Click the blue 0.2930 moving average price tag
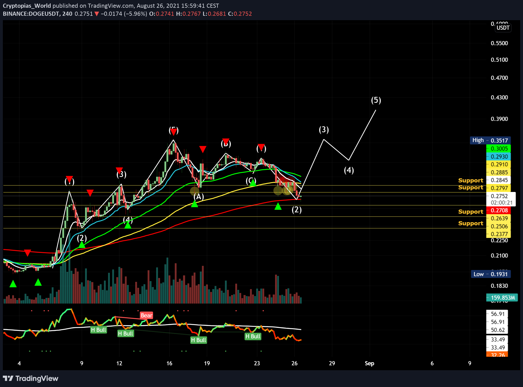Screen dimensions: 523x387 499,157
